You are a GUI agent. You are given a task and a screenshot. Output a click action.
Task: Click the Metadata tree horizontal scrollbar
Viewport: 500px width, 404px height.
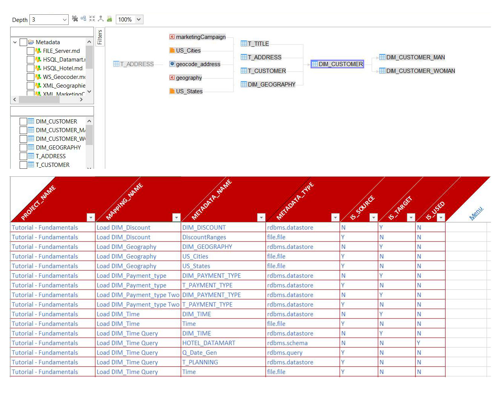point(48,99)
